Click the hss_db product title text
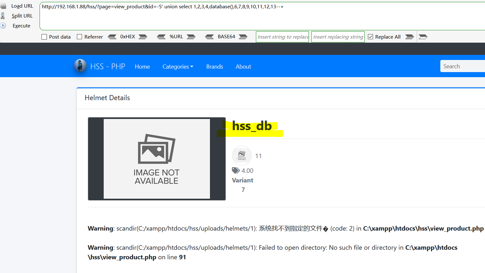Viewport: 485px width, 273px height. pyautogui.click(x=252, y=126)
